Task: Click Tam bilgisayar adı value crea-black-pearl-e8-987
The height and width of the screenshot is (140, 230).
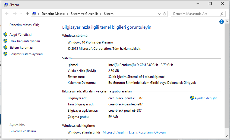Action: pos(125,104)
